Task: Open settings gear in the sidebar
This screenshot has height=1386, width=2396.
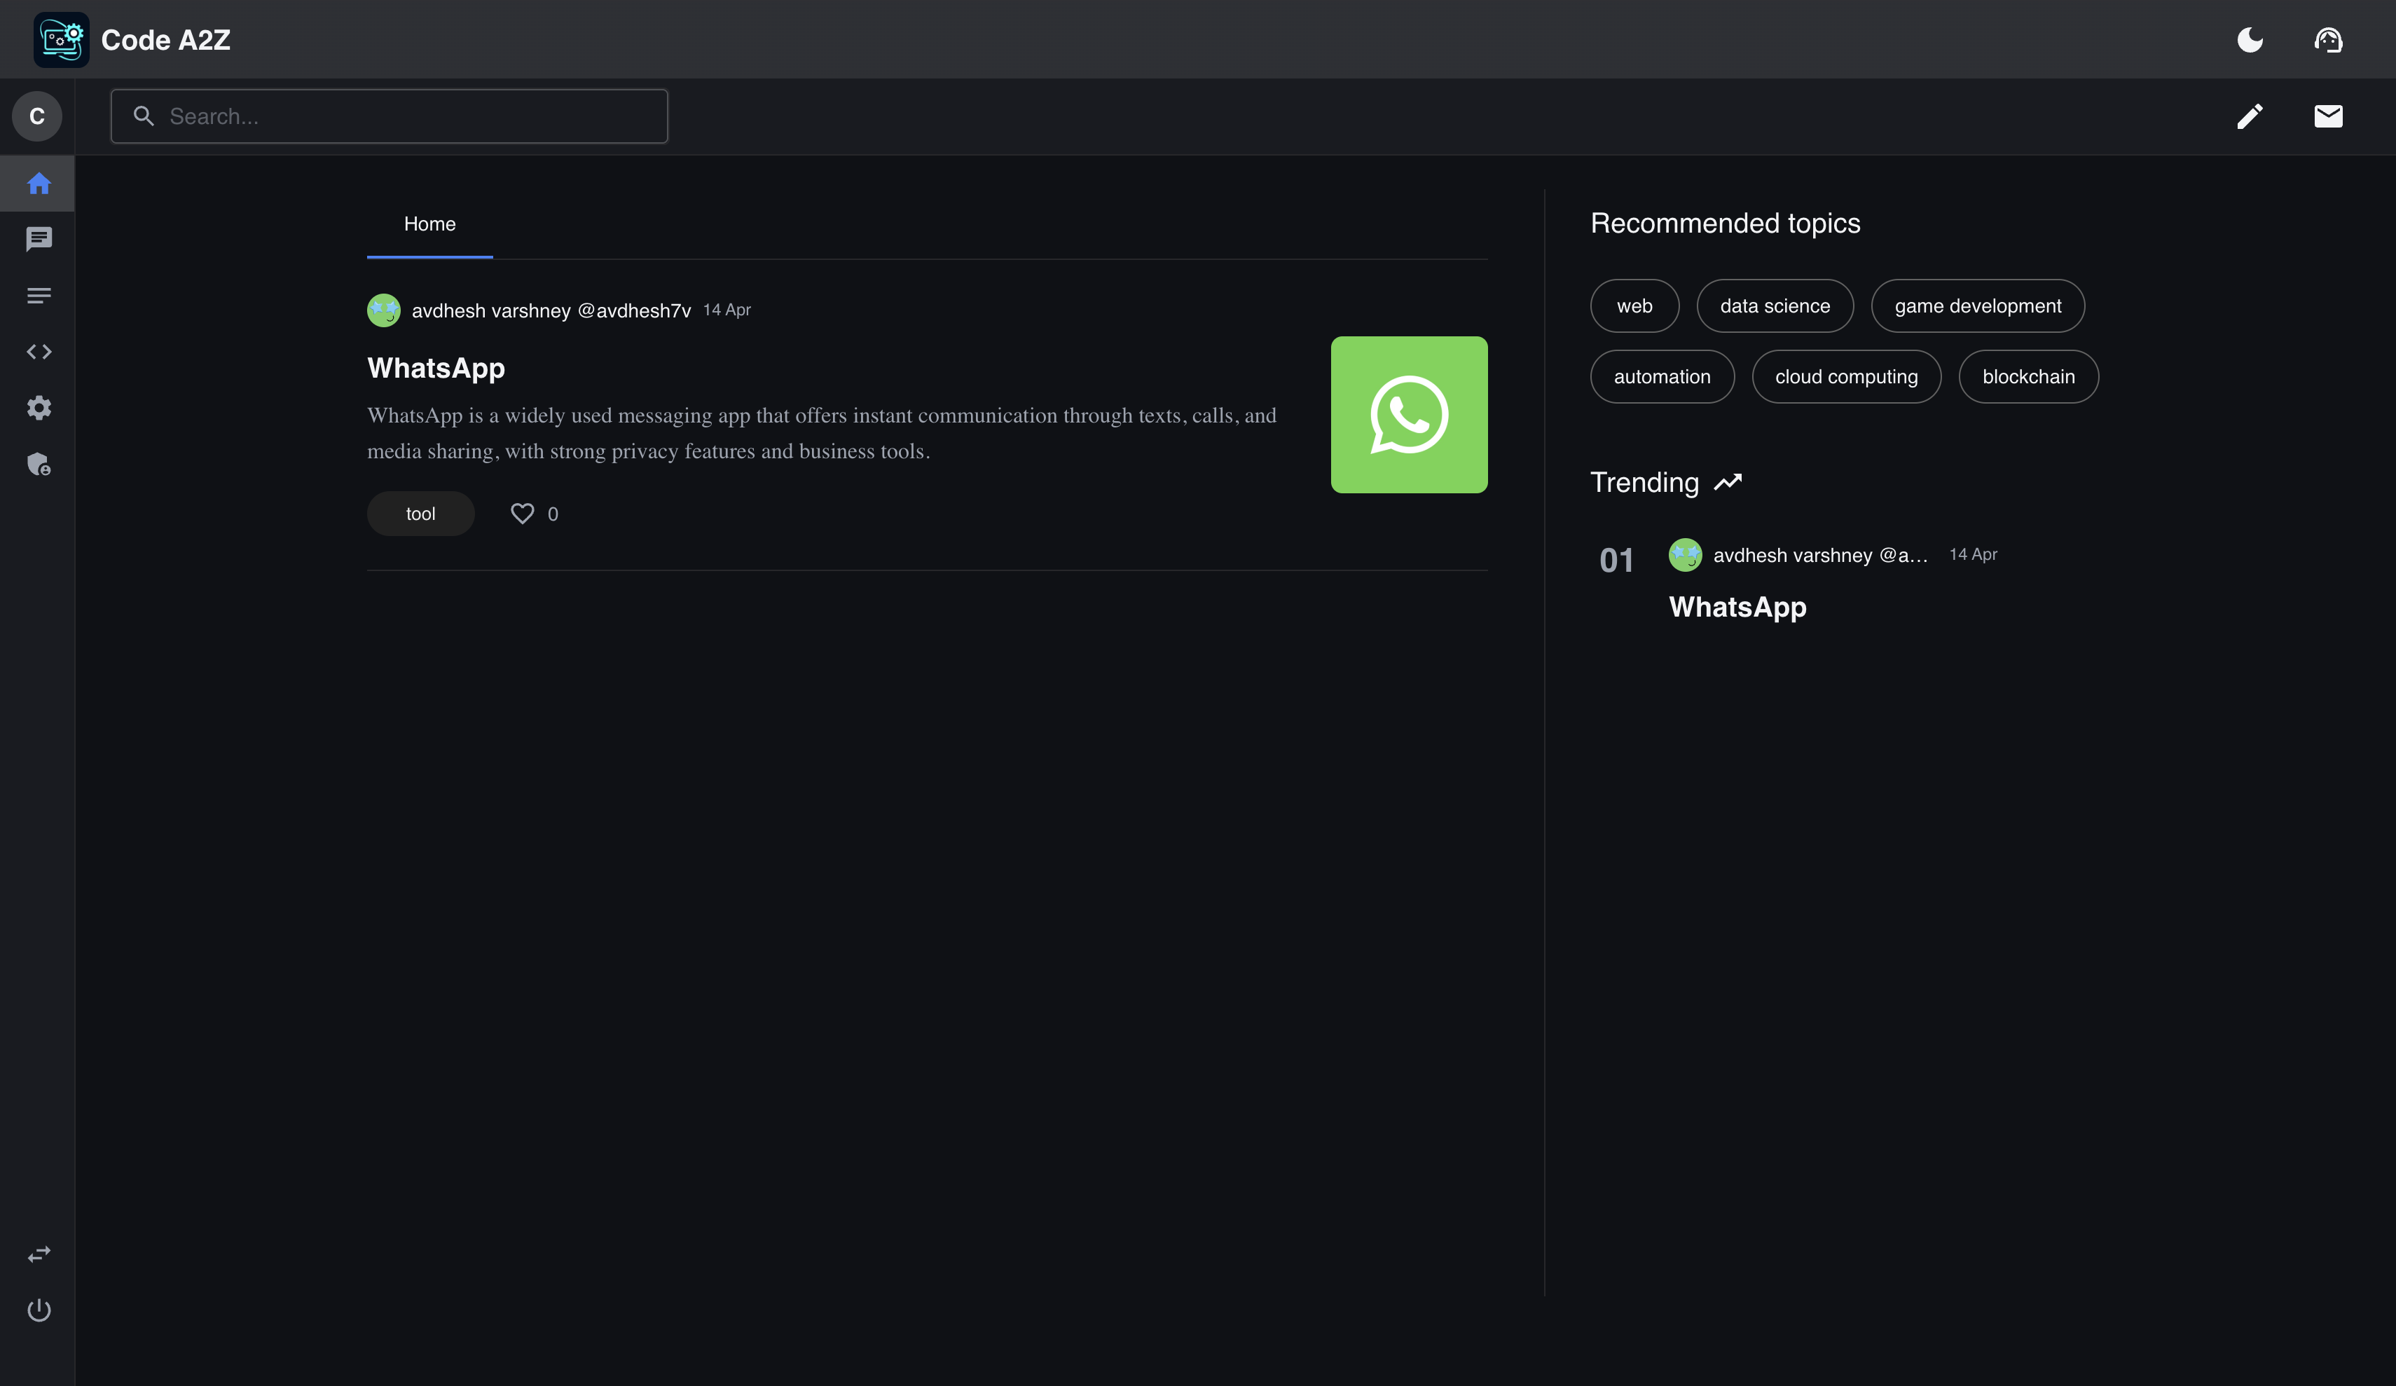Action: 38,408
